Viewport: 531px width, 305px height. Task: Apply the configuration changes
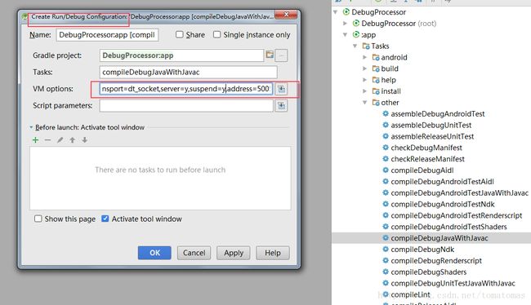click(x=234, y=253)
